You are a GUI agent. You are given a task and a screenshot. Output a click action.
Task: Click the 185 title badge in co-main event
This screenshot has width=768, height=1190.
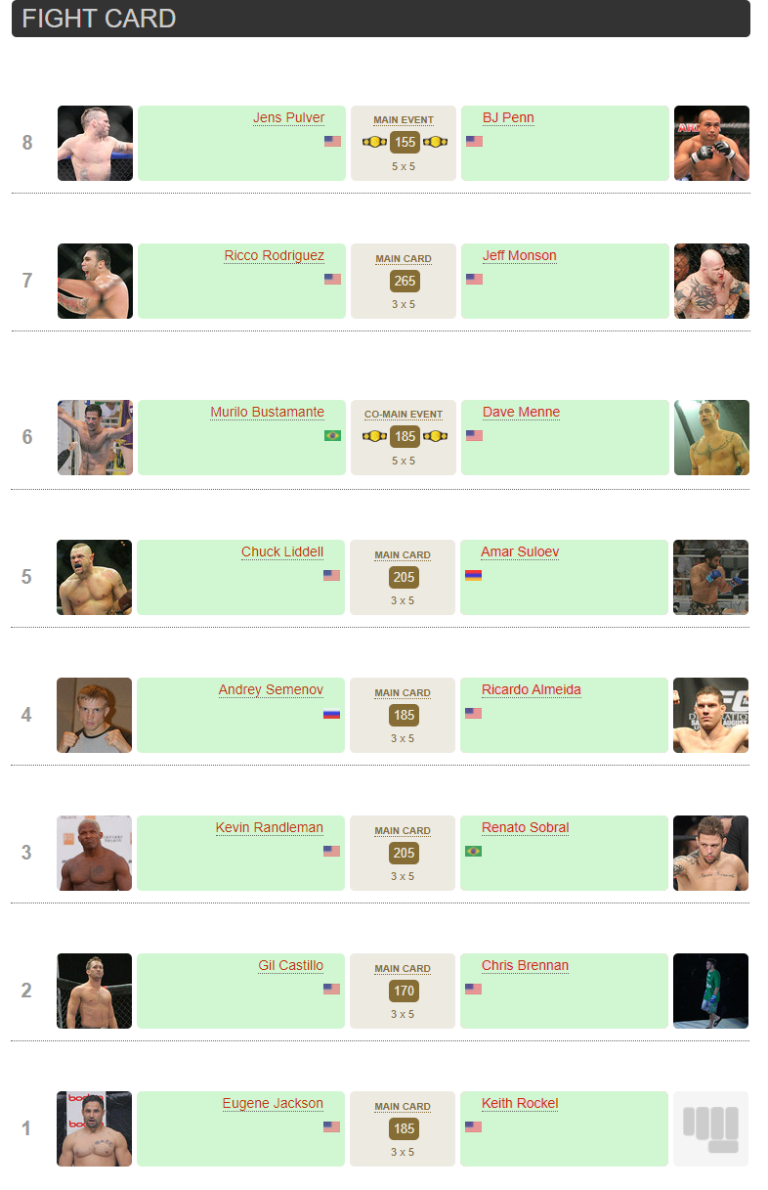pos(405,436)
